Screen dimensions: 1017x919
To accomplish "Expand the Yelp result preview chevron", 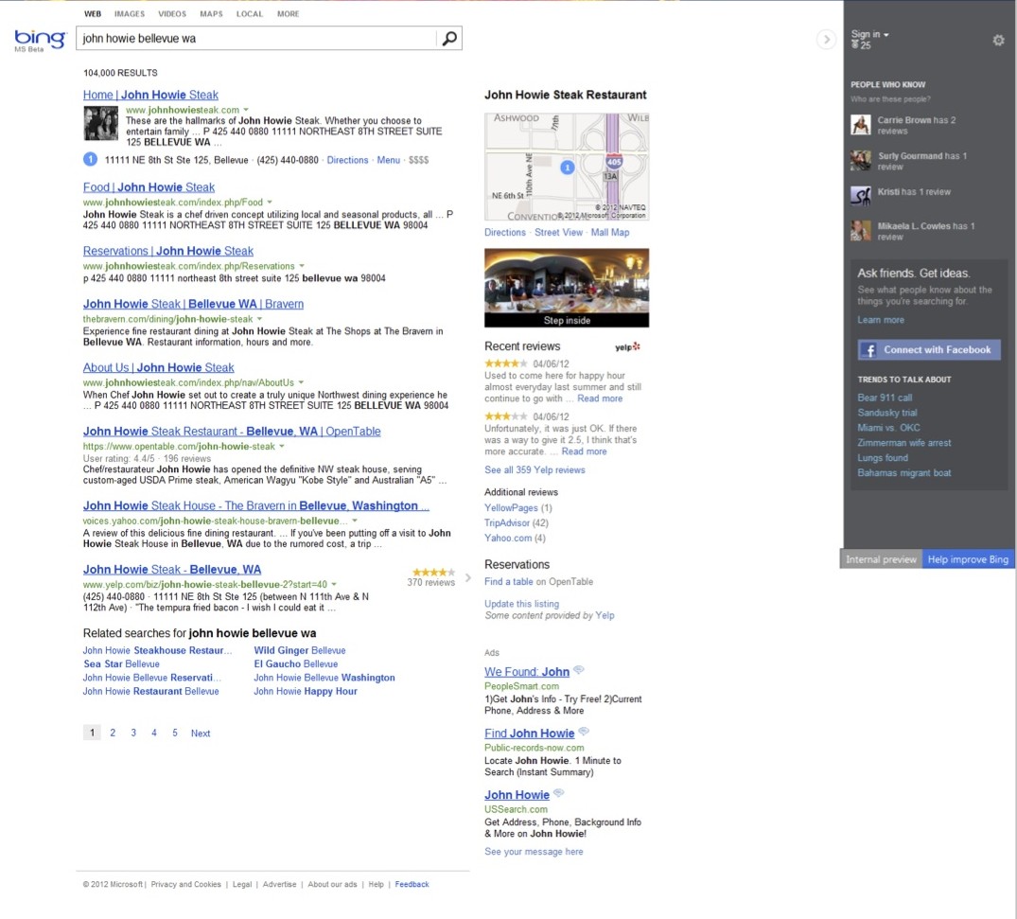I will tap(467, 577).
